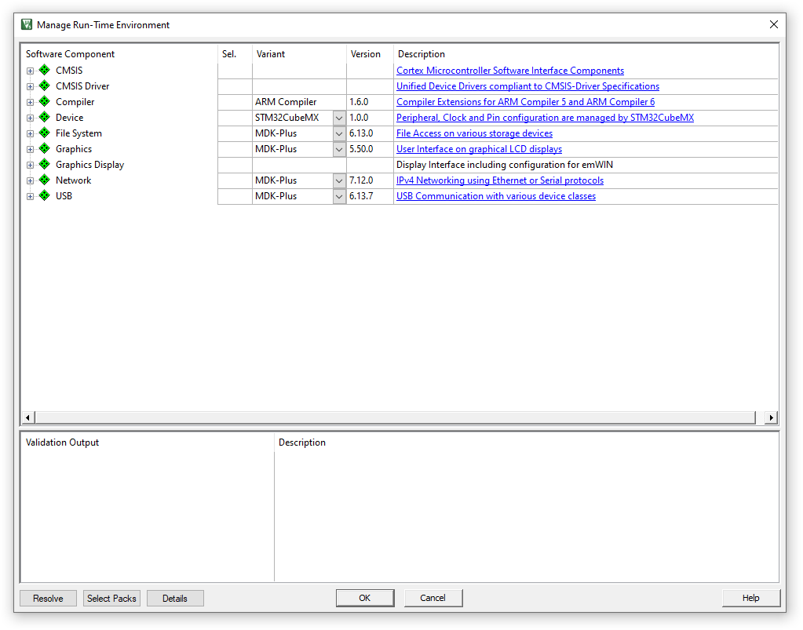The height and width of the screenshot is (630, 803).
Task: Click the green diamond icon beside Graphics Display
Action: (45, 164)
